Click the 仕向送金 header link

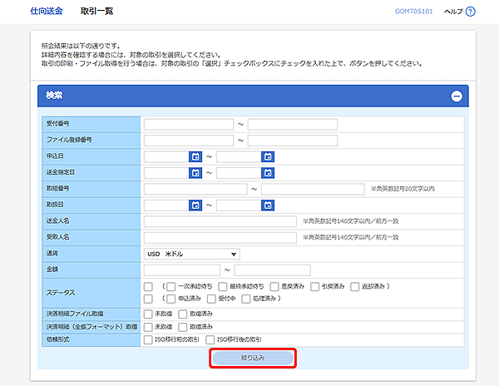click(47, 11)
